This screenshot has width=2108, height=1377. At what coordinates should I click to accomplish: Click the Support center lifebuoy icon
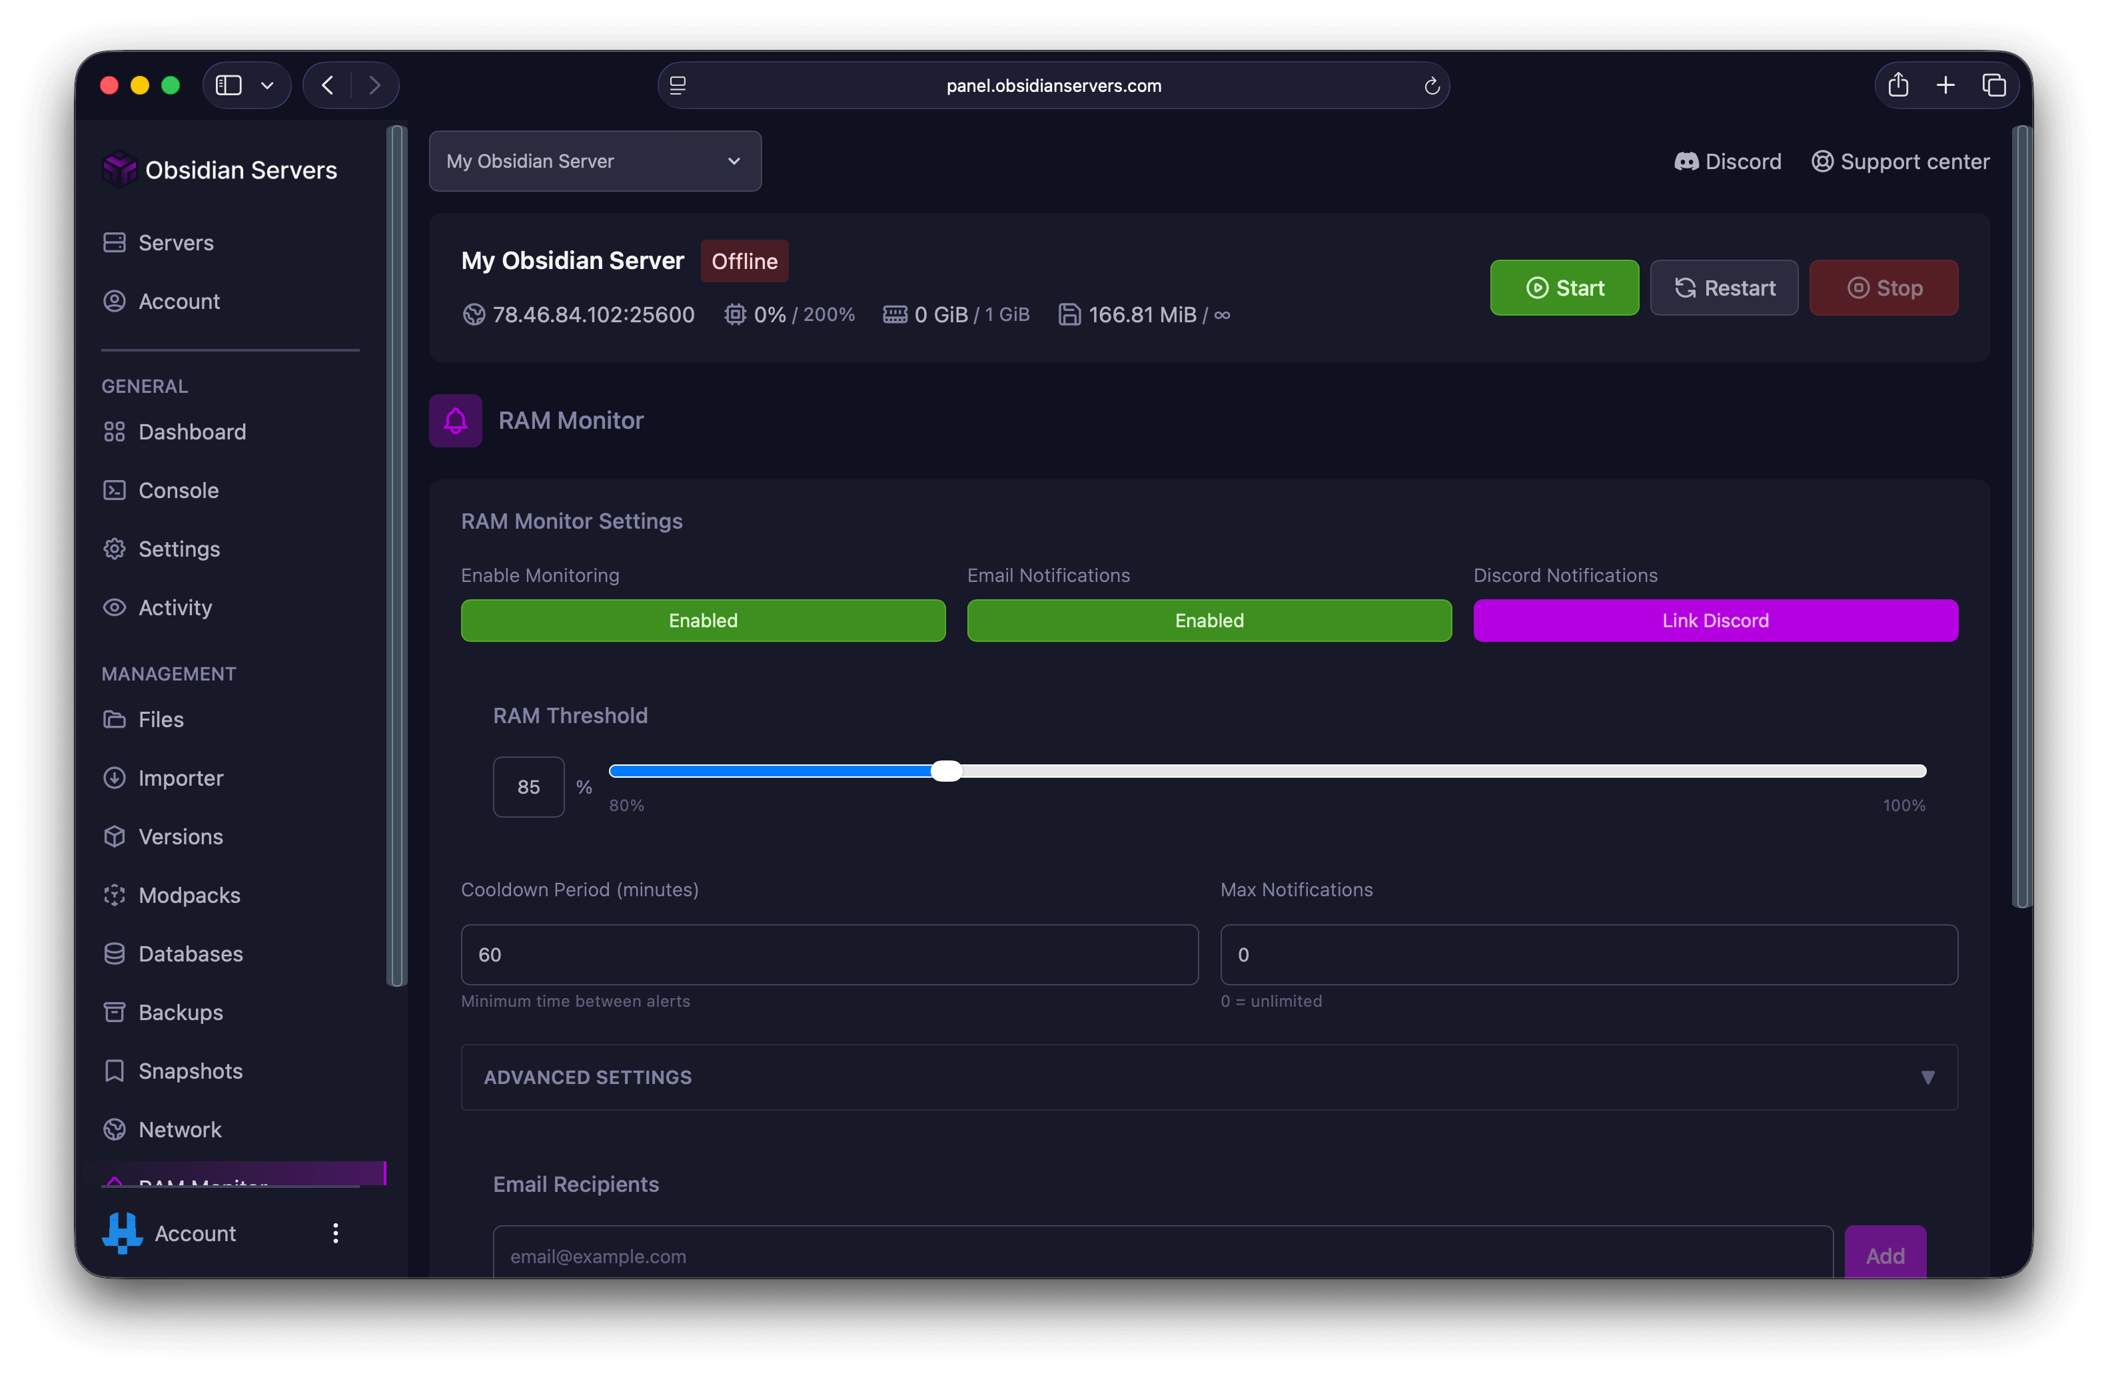[1822, 162]
